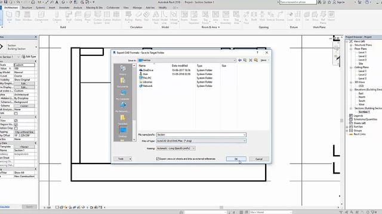Image resolution: width=382 pixels, height=214 pixels.
Task: Open the Structure ribbon tab
Action: tap(27, 8)
